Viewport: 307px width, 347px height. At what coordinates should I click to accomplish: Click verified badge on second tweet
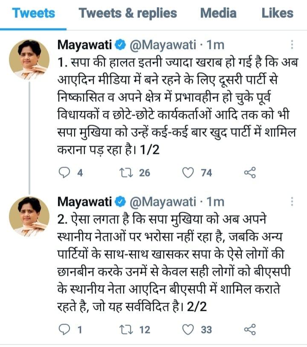tap(121, 201)
